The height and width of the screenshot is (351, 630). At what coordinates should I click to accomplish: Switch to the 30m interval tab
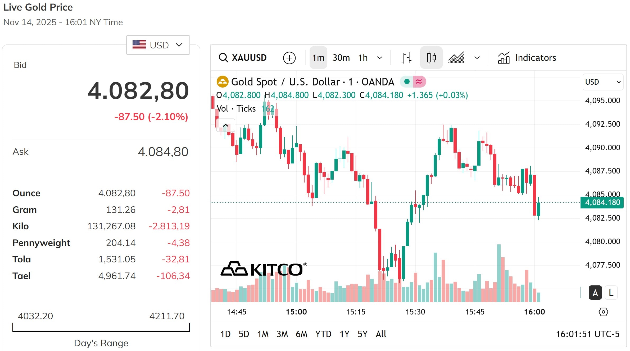341,58
